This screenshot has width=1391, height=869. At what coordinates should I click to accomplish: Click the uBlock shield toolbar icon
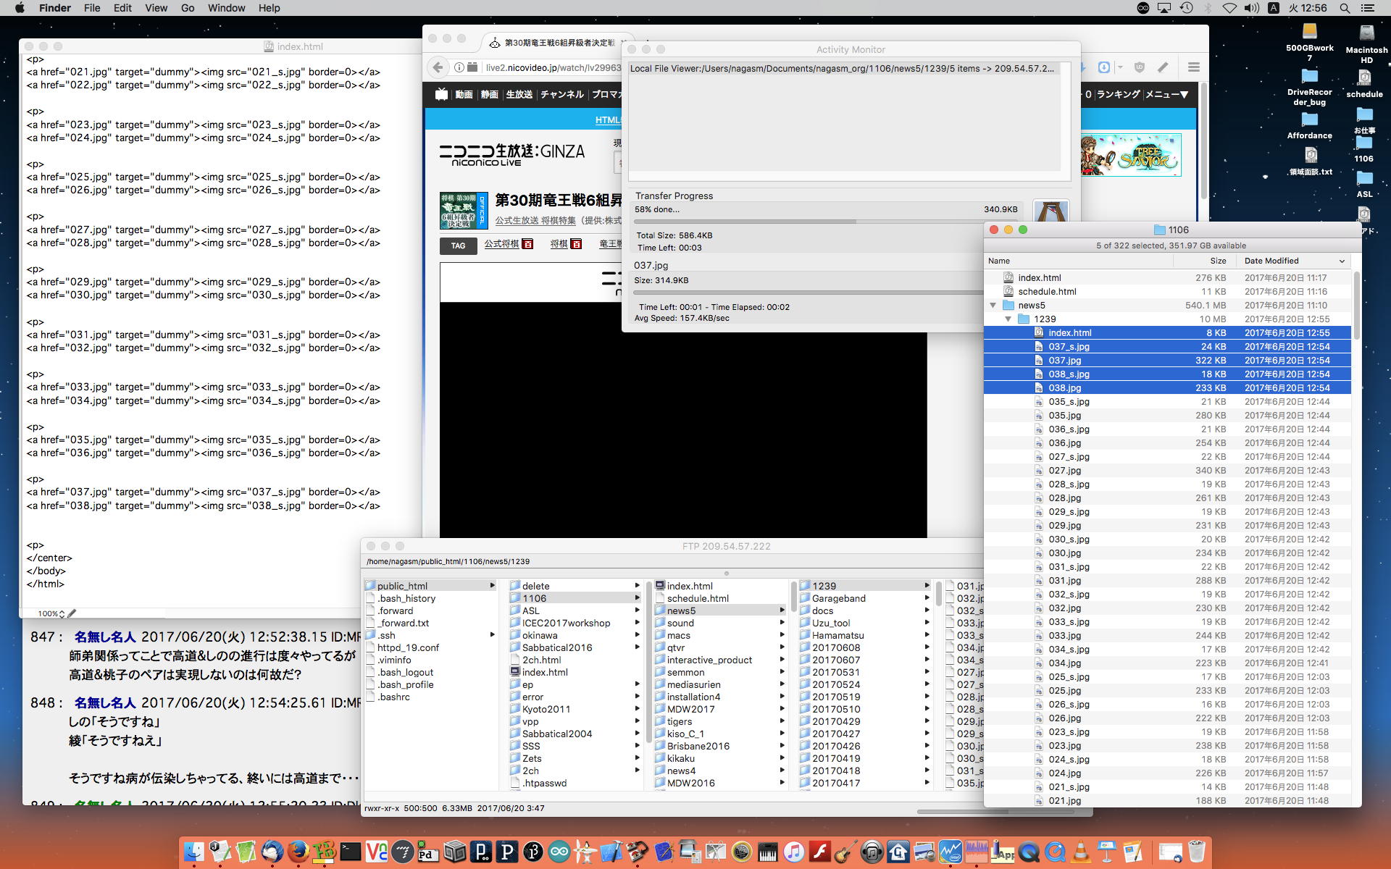pos(1139,67)
